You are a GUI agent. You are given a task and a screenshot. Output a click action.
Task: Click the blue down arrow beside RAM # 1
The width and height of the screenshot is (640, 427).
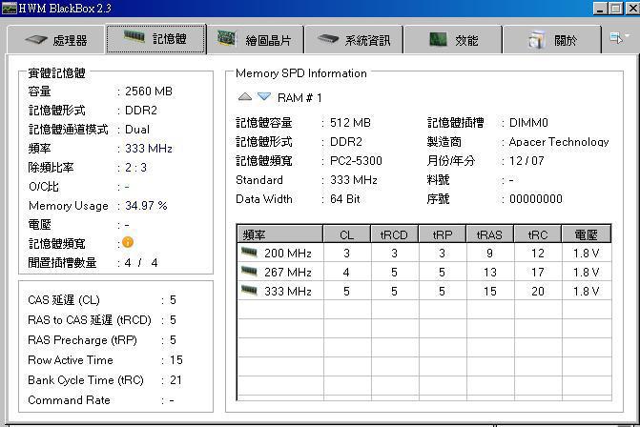[x=264, y=97]
